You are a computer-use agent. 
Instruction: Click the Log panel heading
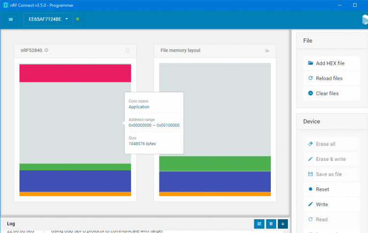[11, 224]
